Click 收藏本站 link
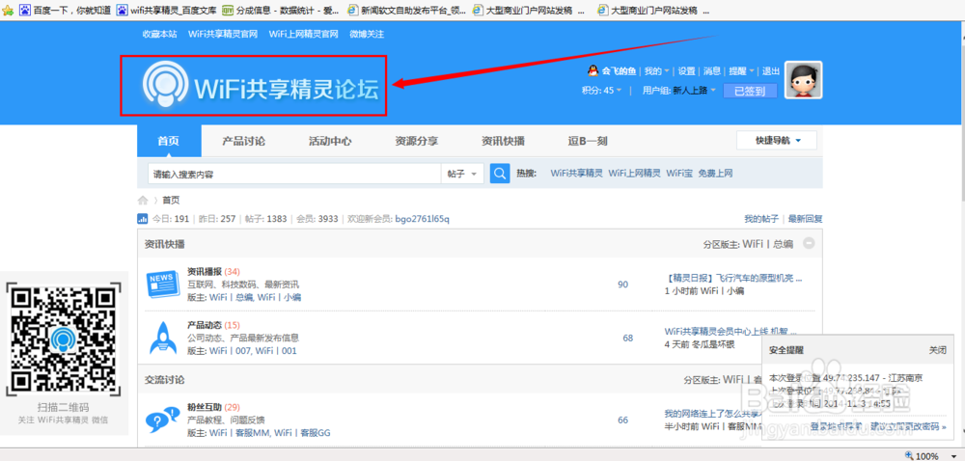Viewport: 965px width, 461px height. click(159, 35)
